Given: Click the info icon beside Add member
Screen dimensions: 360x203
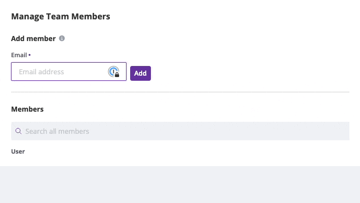Looking at the screenshot, I should [62, 38].
